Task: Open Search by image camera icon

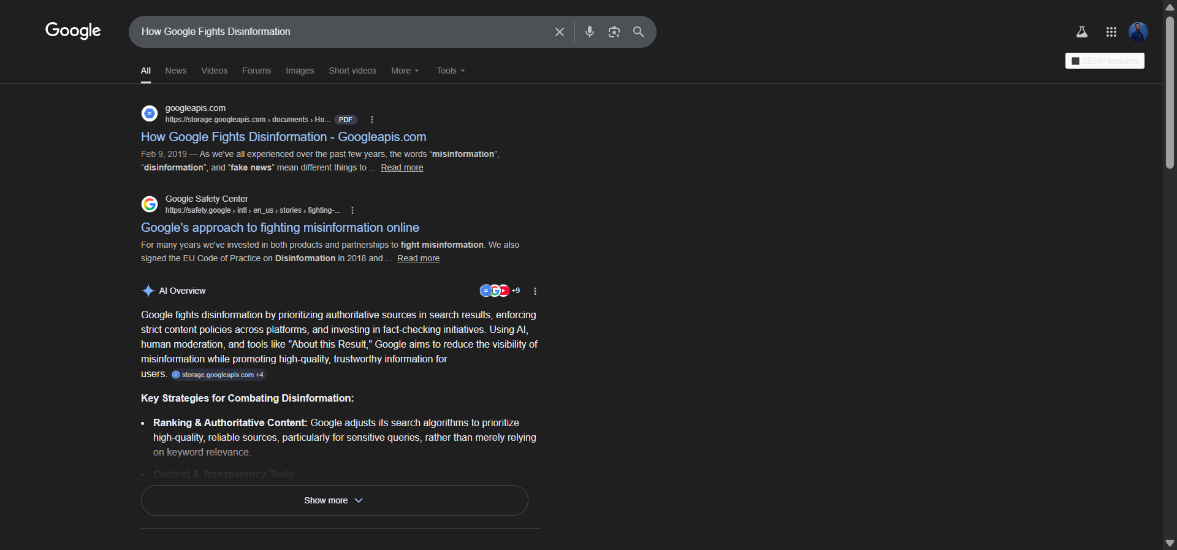Action: (614, 32)
